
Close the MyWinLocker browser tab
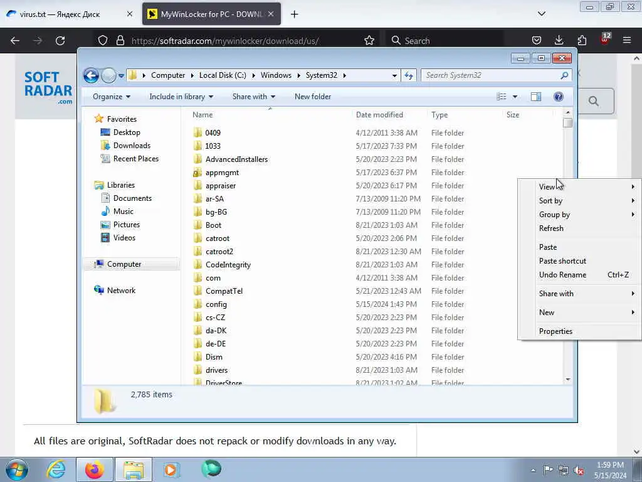[x=271, y=14]
